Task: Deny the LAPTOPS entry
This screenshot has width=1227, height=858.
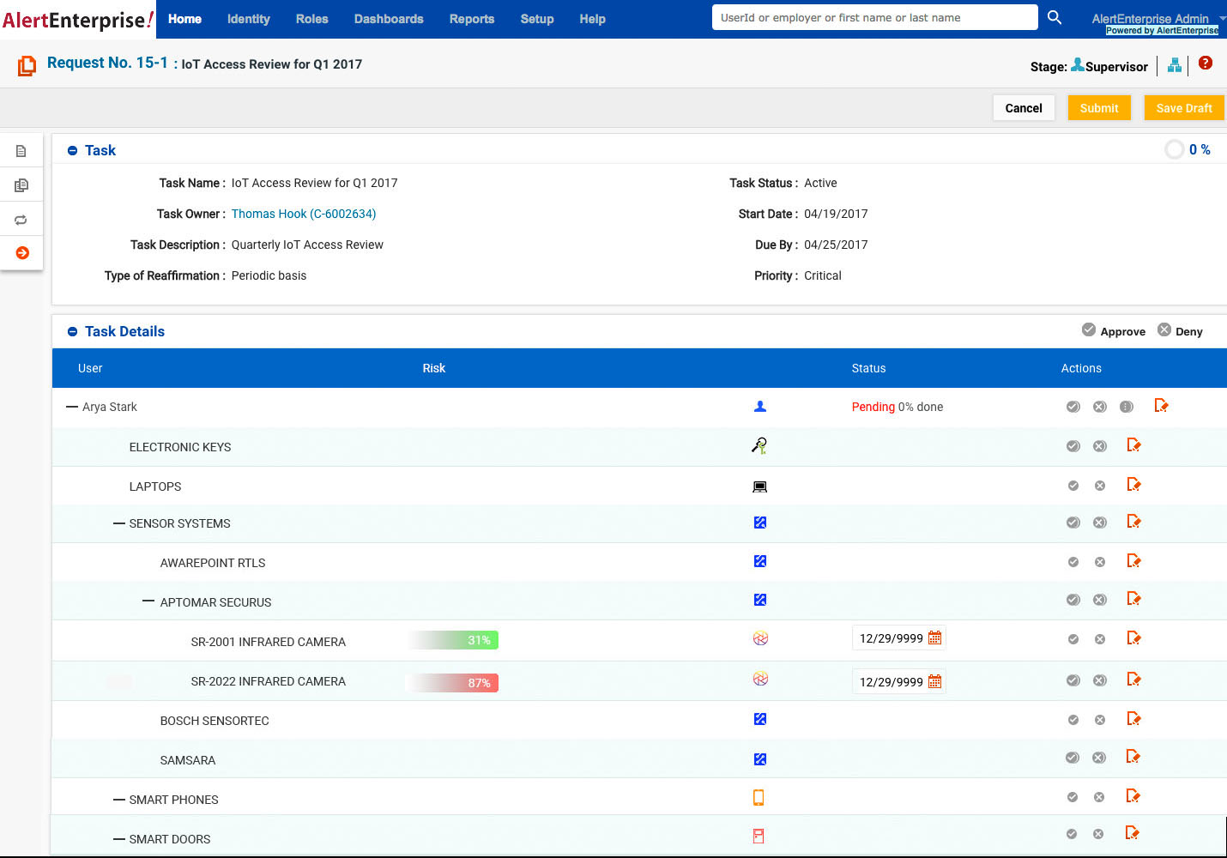Action: click(1099, 485)
